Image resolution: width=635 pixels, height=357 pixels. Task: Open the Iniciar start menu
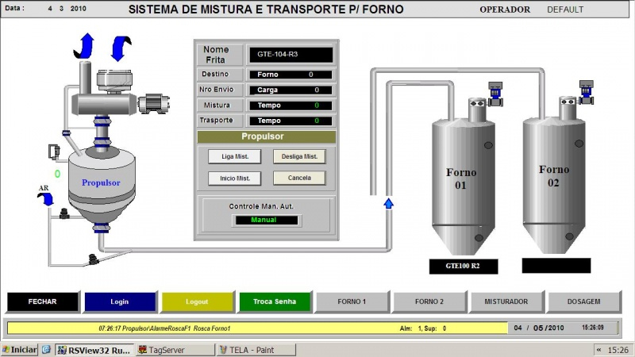tap(19, 350)
